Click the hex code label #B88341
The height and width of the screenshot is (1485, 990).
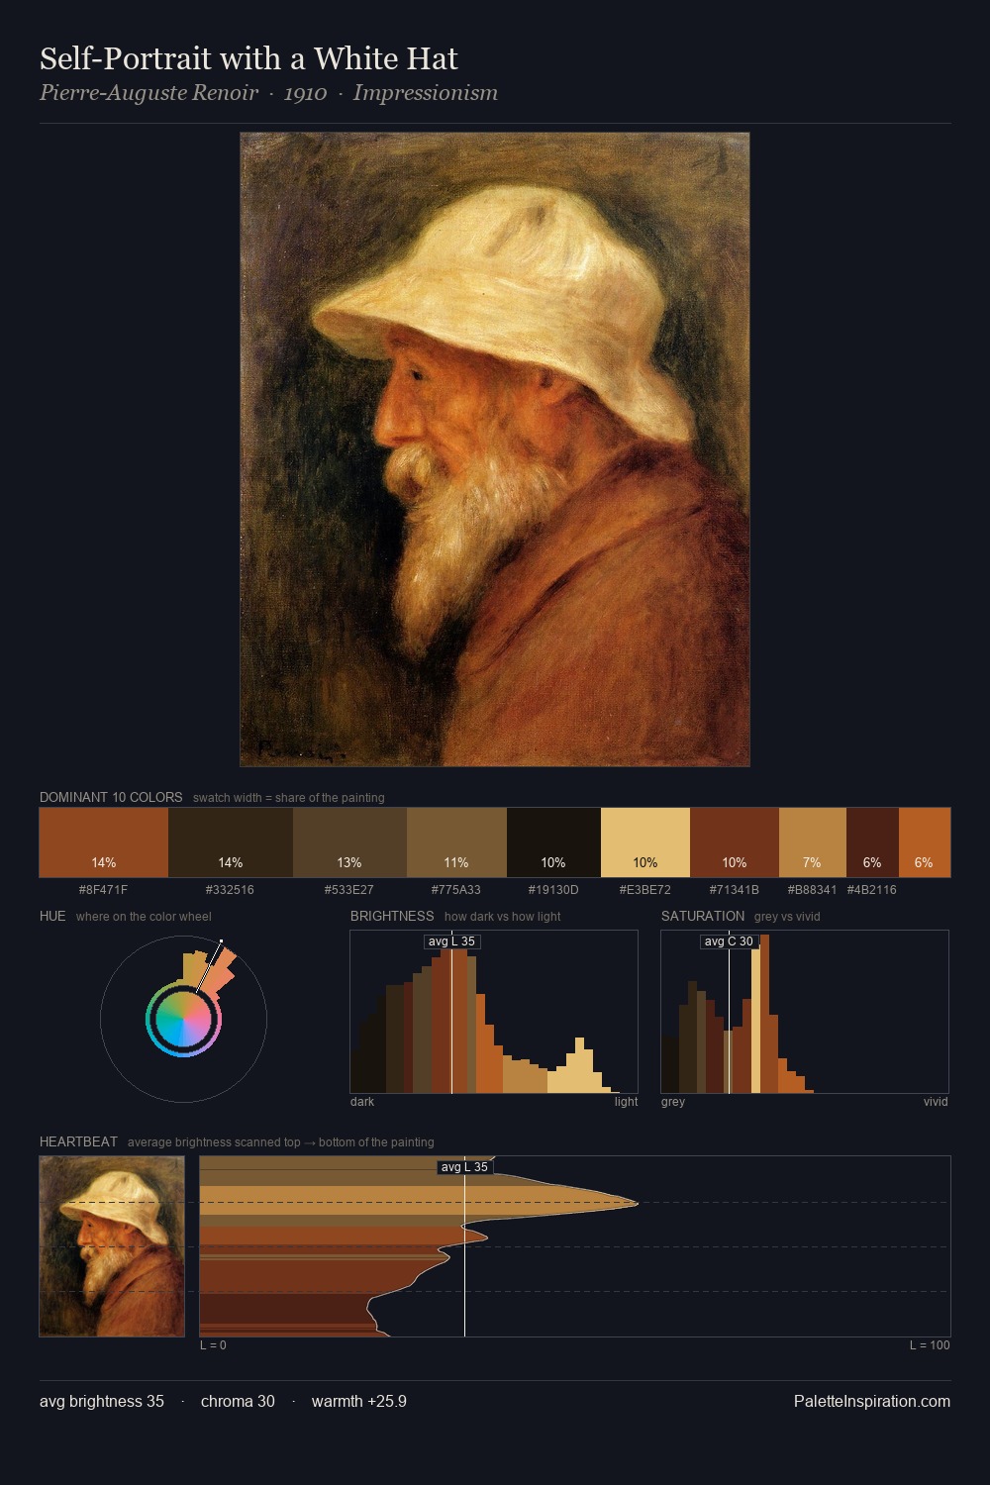[813, 890]
